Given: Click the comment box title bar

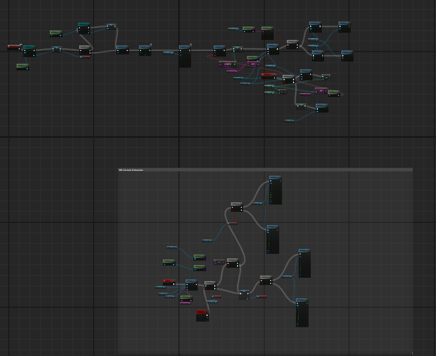Looking at the screenshot, I should pos(265,170).
